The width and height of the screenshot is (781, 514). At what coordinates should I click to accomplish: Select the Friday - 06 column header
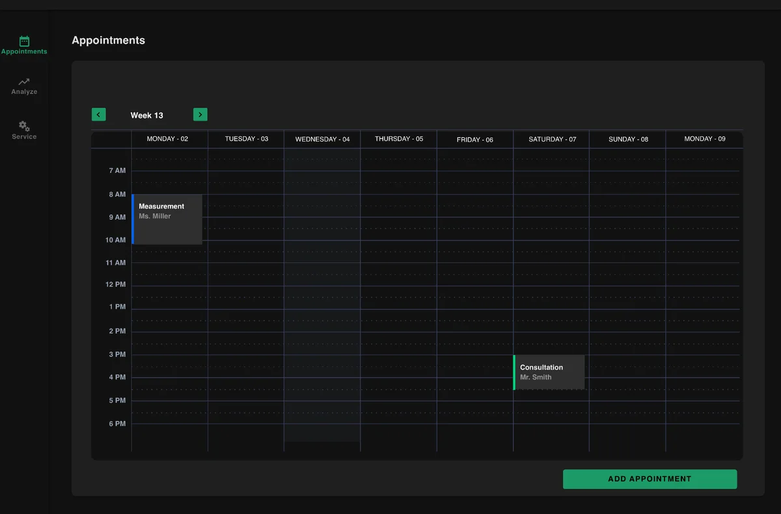[x=475, y=140]
